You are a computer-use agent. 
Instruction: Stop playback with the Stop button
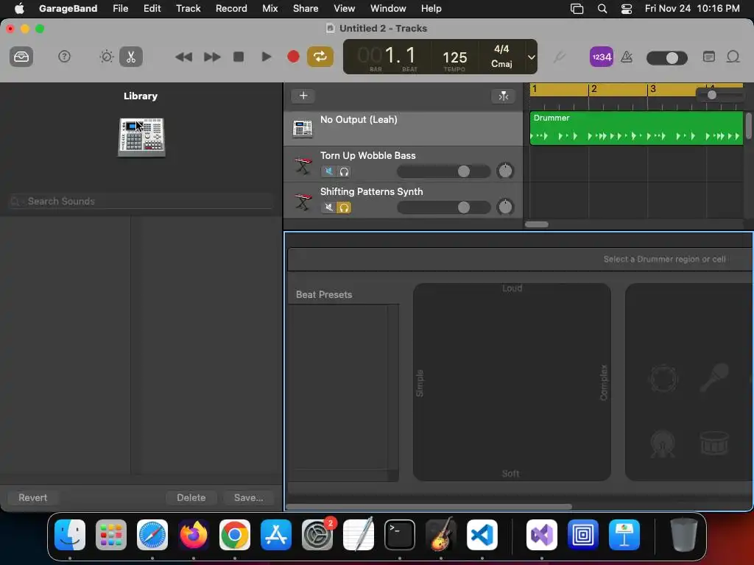click(x=239, y=57)
